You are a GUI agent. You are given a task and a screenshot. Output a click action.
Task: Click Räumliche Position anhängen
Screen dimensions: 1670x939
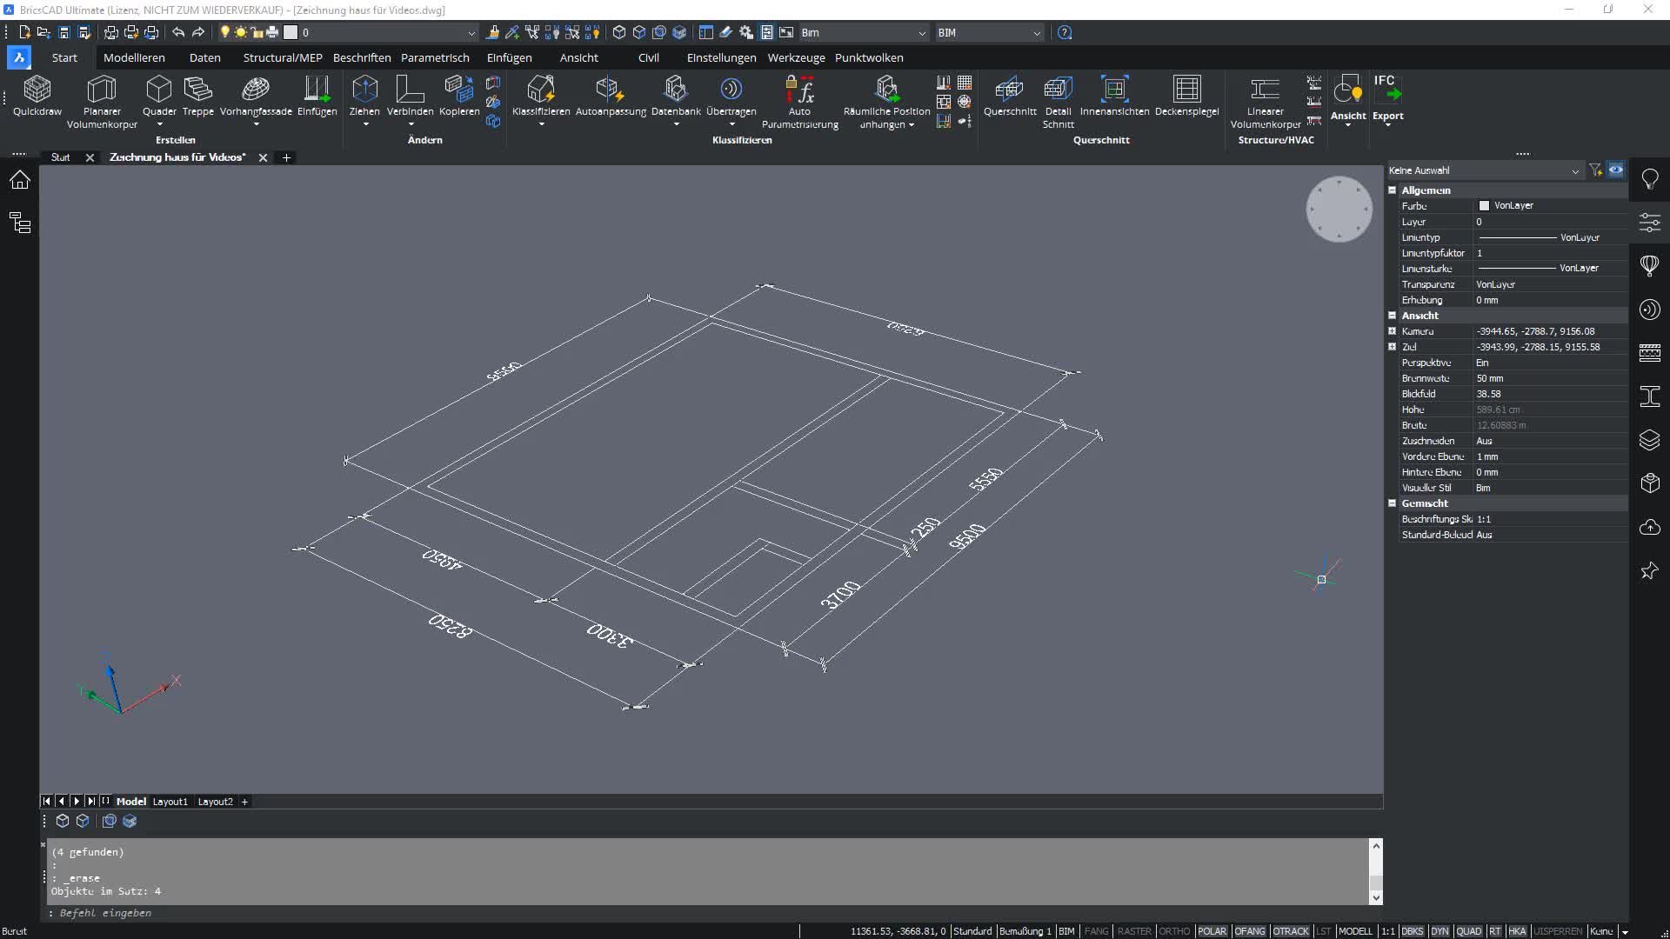(886, 102)
